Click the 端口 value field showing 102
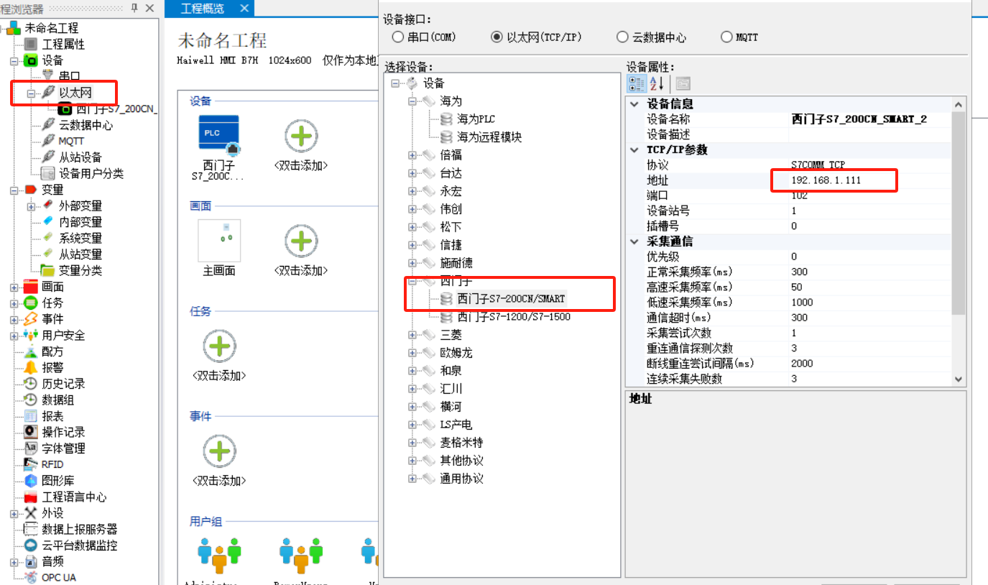Screen dimensions: 988x585 click(870, 195)
